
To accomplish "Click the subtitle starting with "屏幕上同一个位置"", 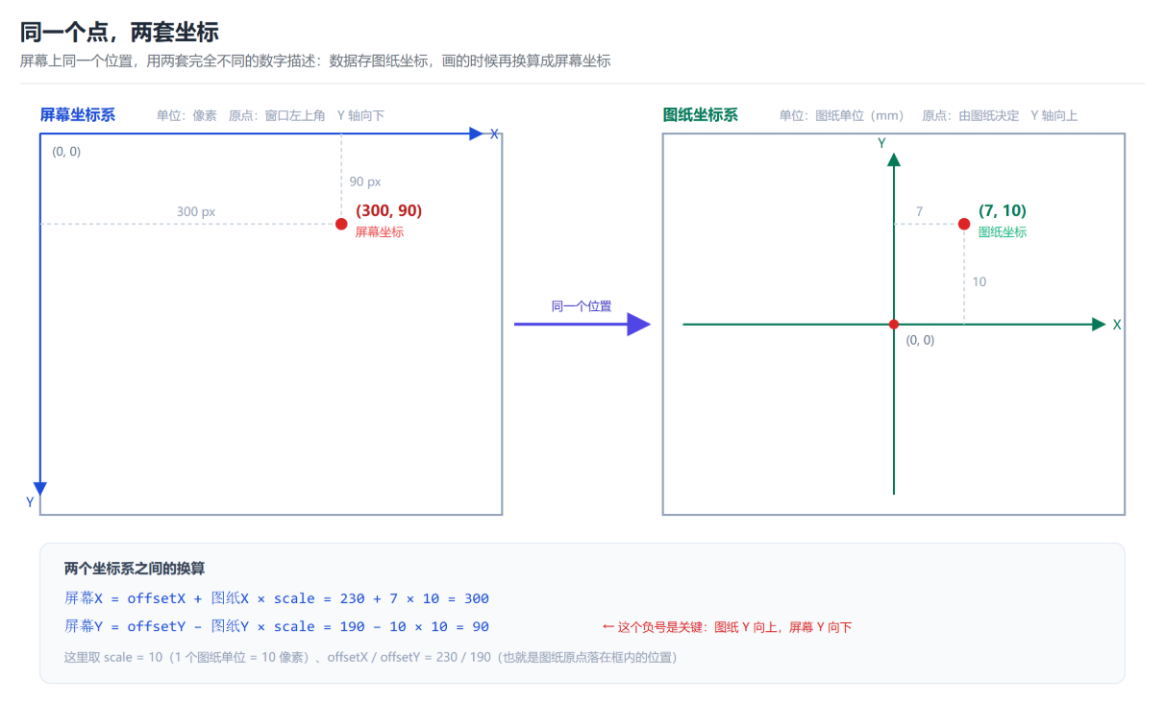I will (315, 61).
